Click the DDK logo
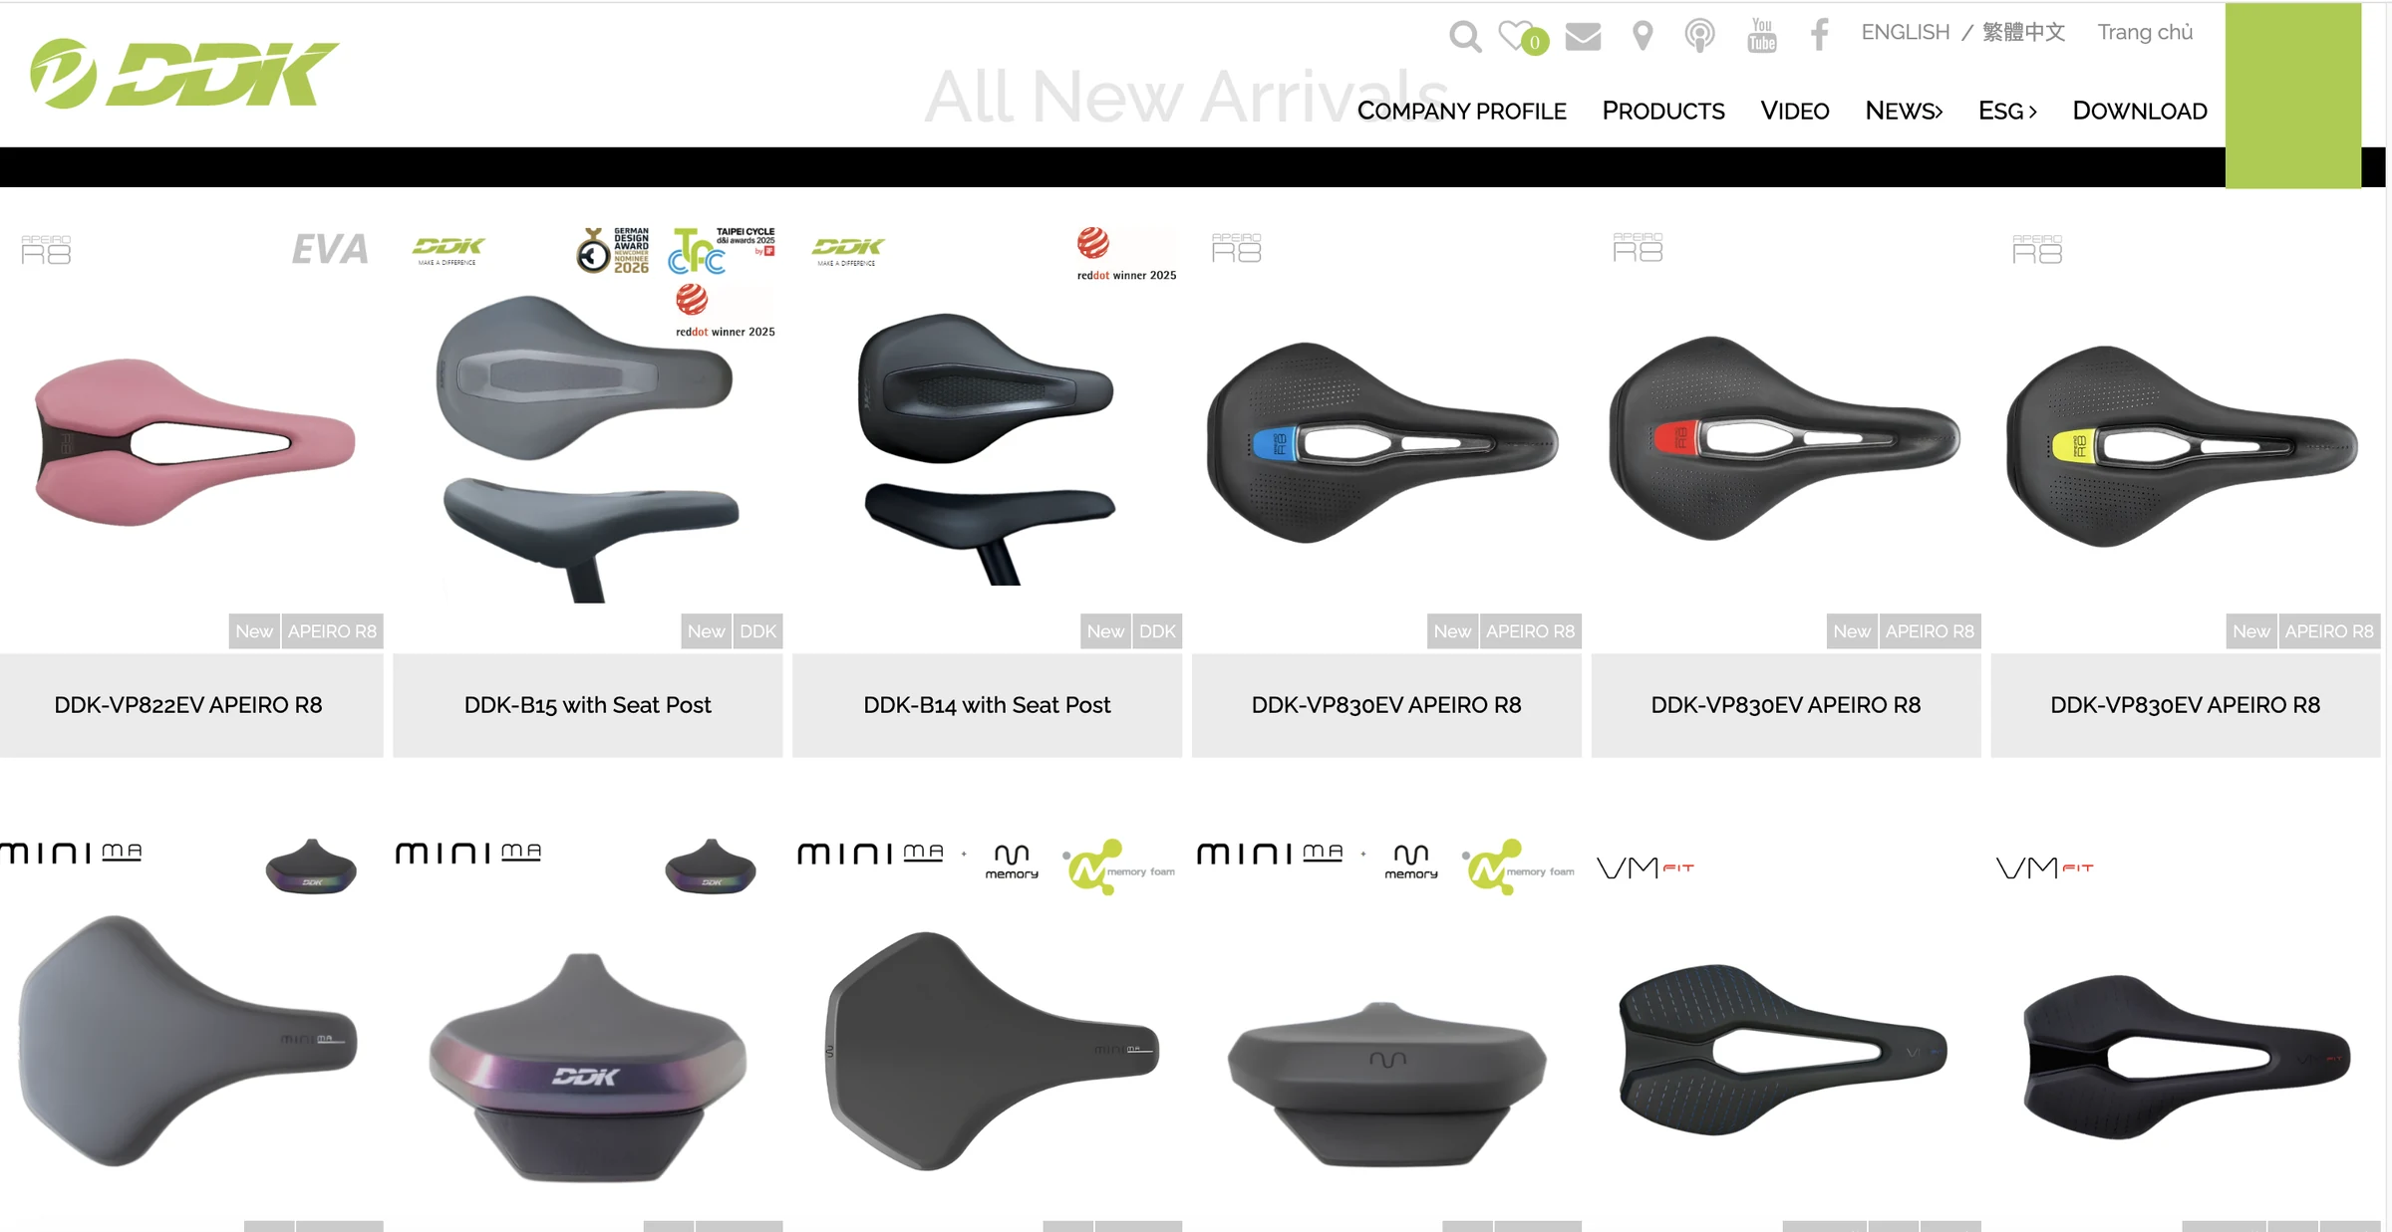 [184, 74]
